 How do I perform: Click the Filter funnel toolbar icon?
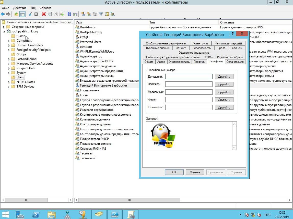point(101,14)
